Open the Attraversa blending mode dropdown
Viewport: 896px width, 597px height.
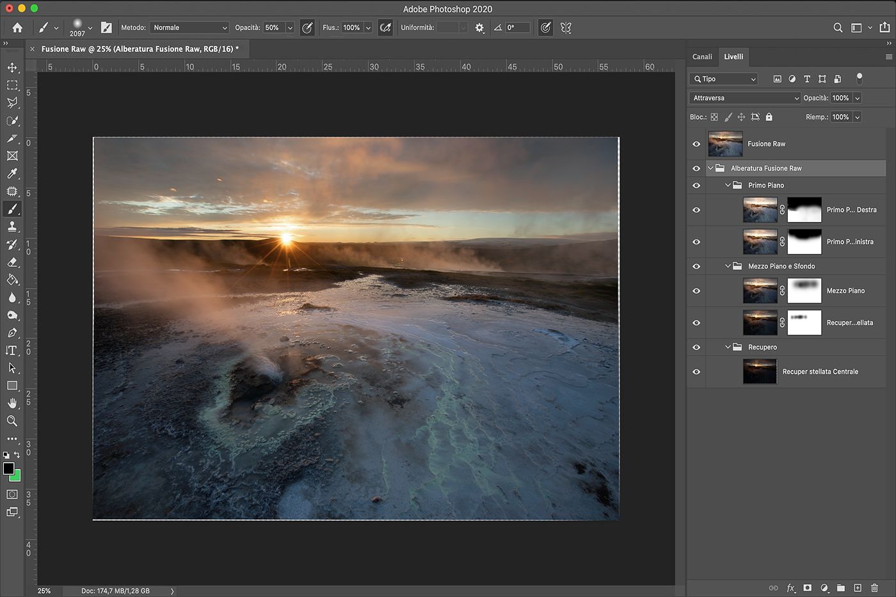(746, 98)
